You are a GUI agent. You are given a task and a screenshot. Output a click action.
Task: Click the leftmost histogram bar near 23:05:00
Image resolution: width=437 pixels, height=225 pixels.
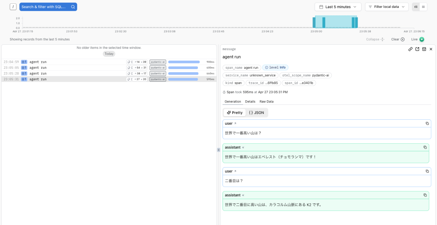tap(314, 22)
